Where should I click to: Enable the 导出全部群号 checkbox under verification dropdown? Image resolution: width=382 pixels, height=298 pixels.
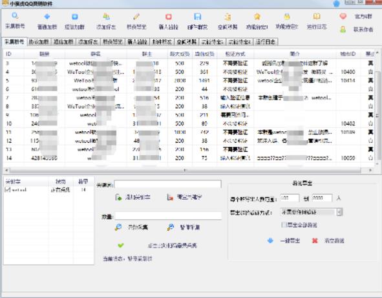[284, 225]
